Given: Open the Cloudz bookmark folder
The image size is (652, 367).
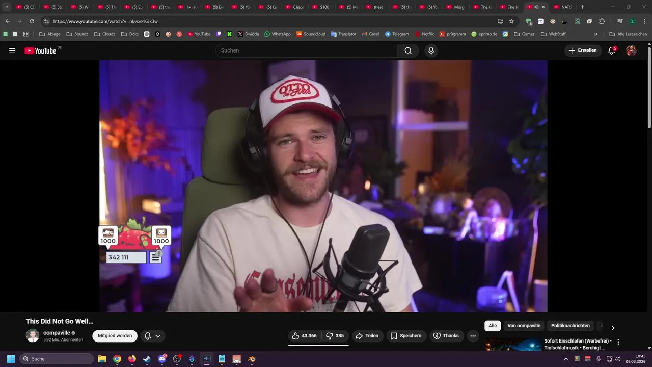Looking at the screenshot, I should 105,34.
